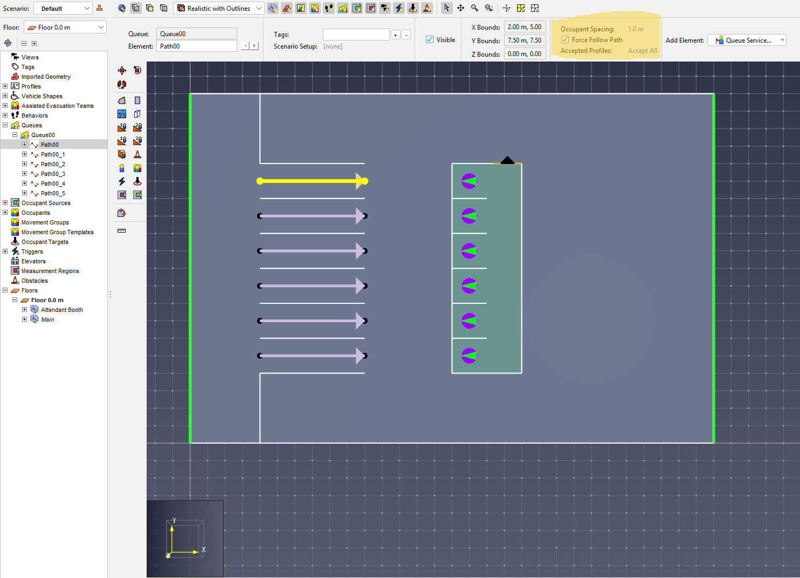Open the Scenario Default dropdown

[63, 9]
